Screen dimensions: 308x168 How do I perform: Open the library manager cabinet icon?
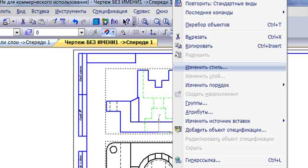coord(96,22)
